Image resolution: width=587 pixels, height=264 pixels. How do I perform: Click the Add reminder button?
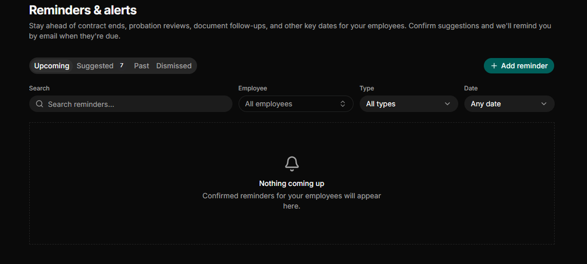pos(519,65)
